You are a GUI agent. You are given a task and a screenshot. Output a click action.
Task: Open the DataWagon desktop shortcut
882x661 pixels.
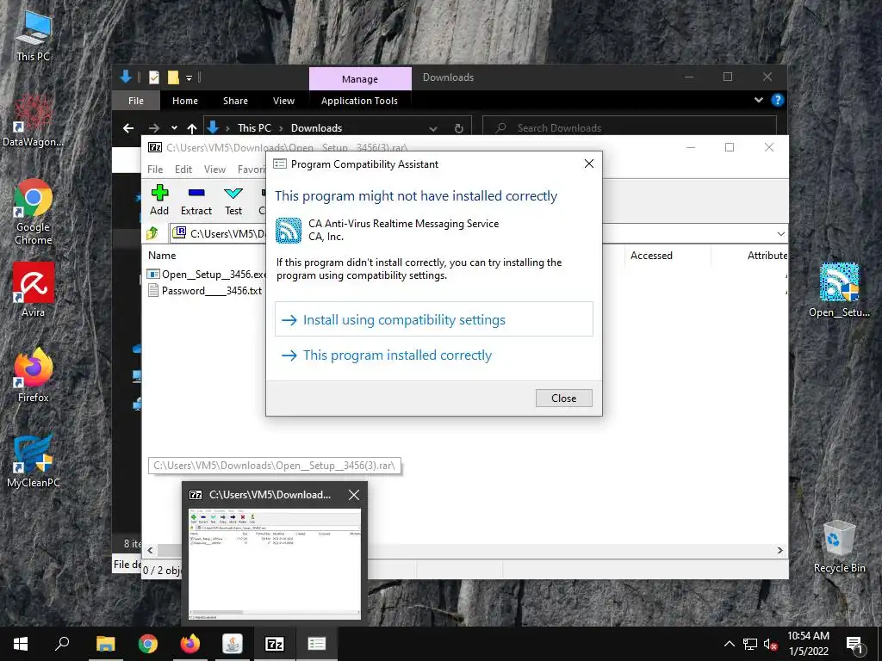[x=33, y=121]
